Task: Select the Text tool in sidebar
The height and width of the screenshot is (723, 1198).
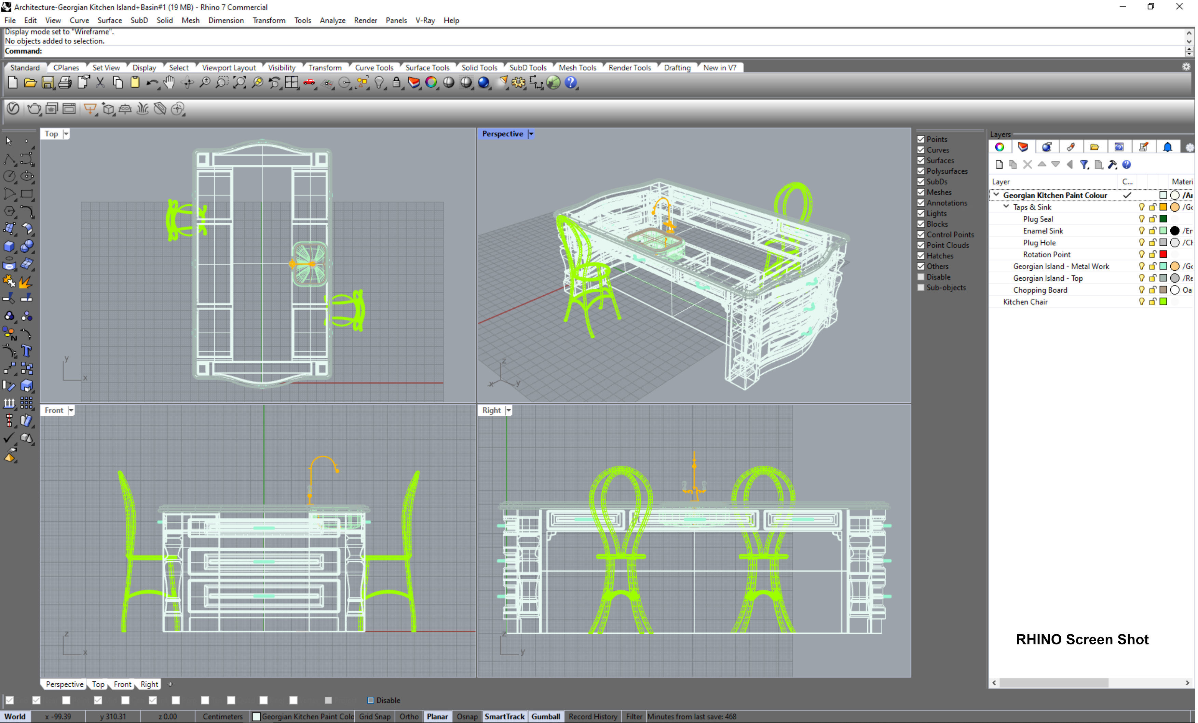Action: [27, 351]
